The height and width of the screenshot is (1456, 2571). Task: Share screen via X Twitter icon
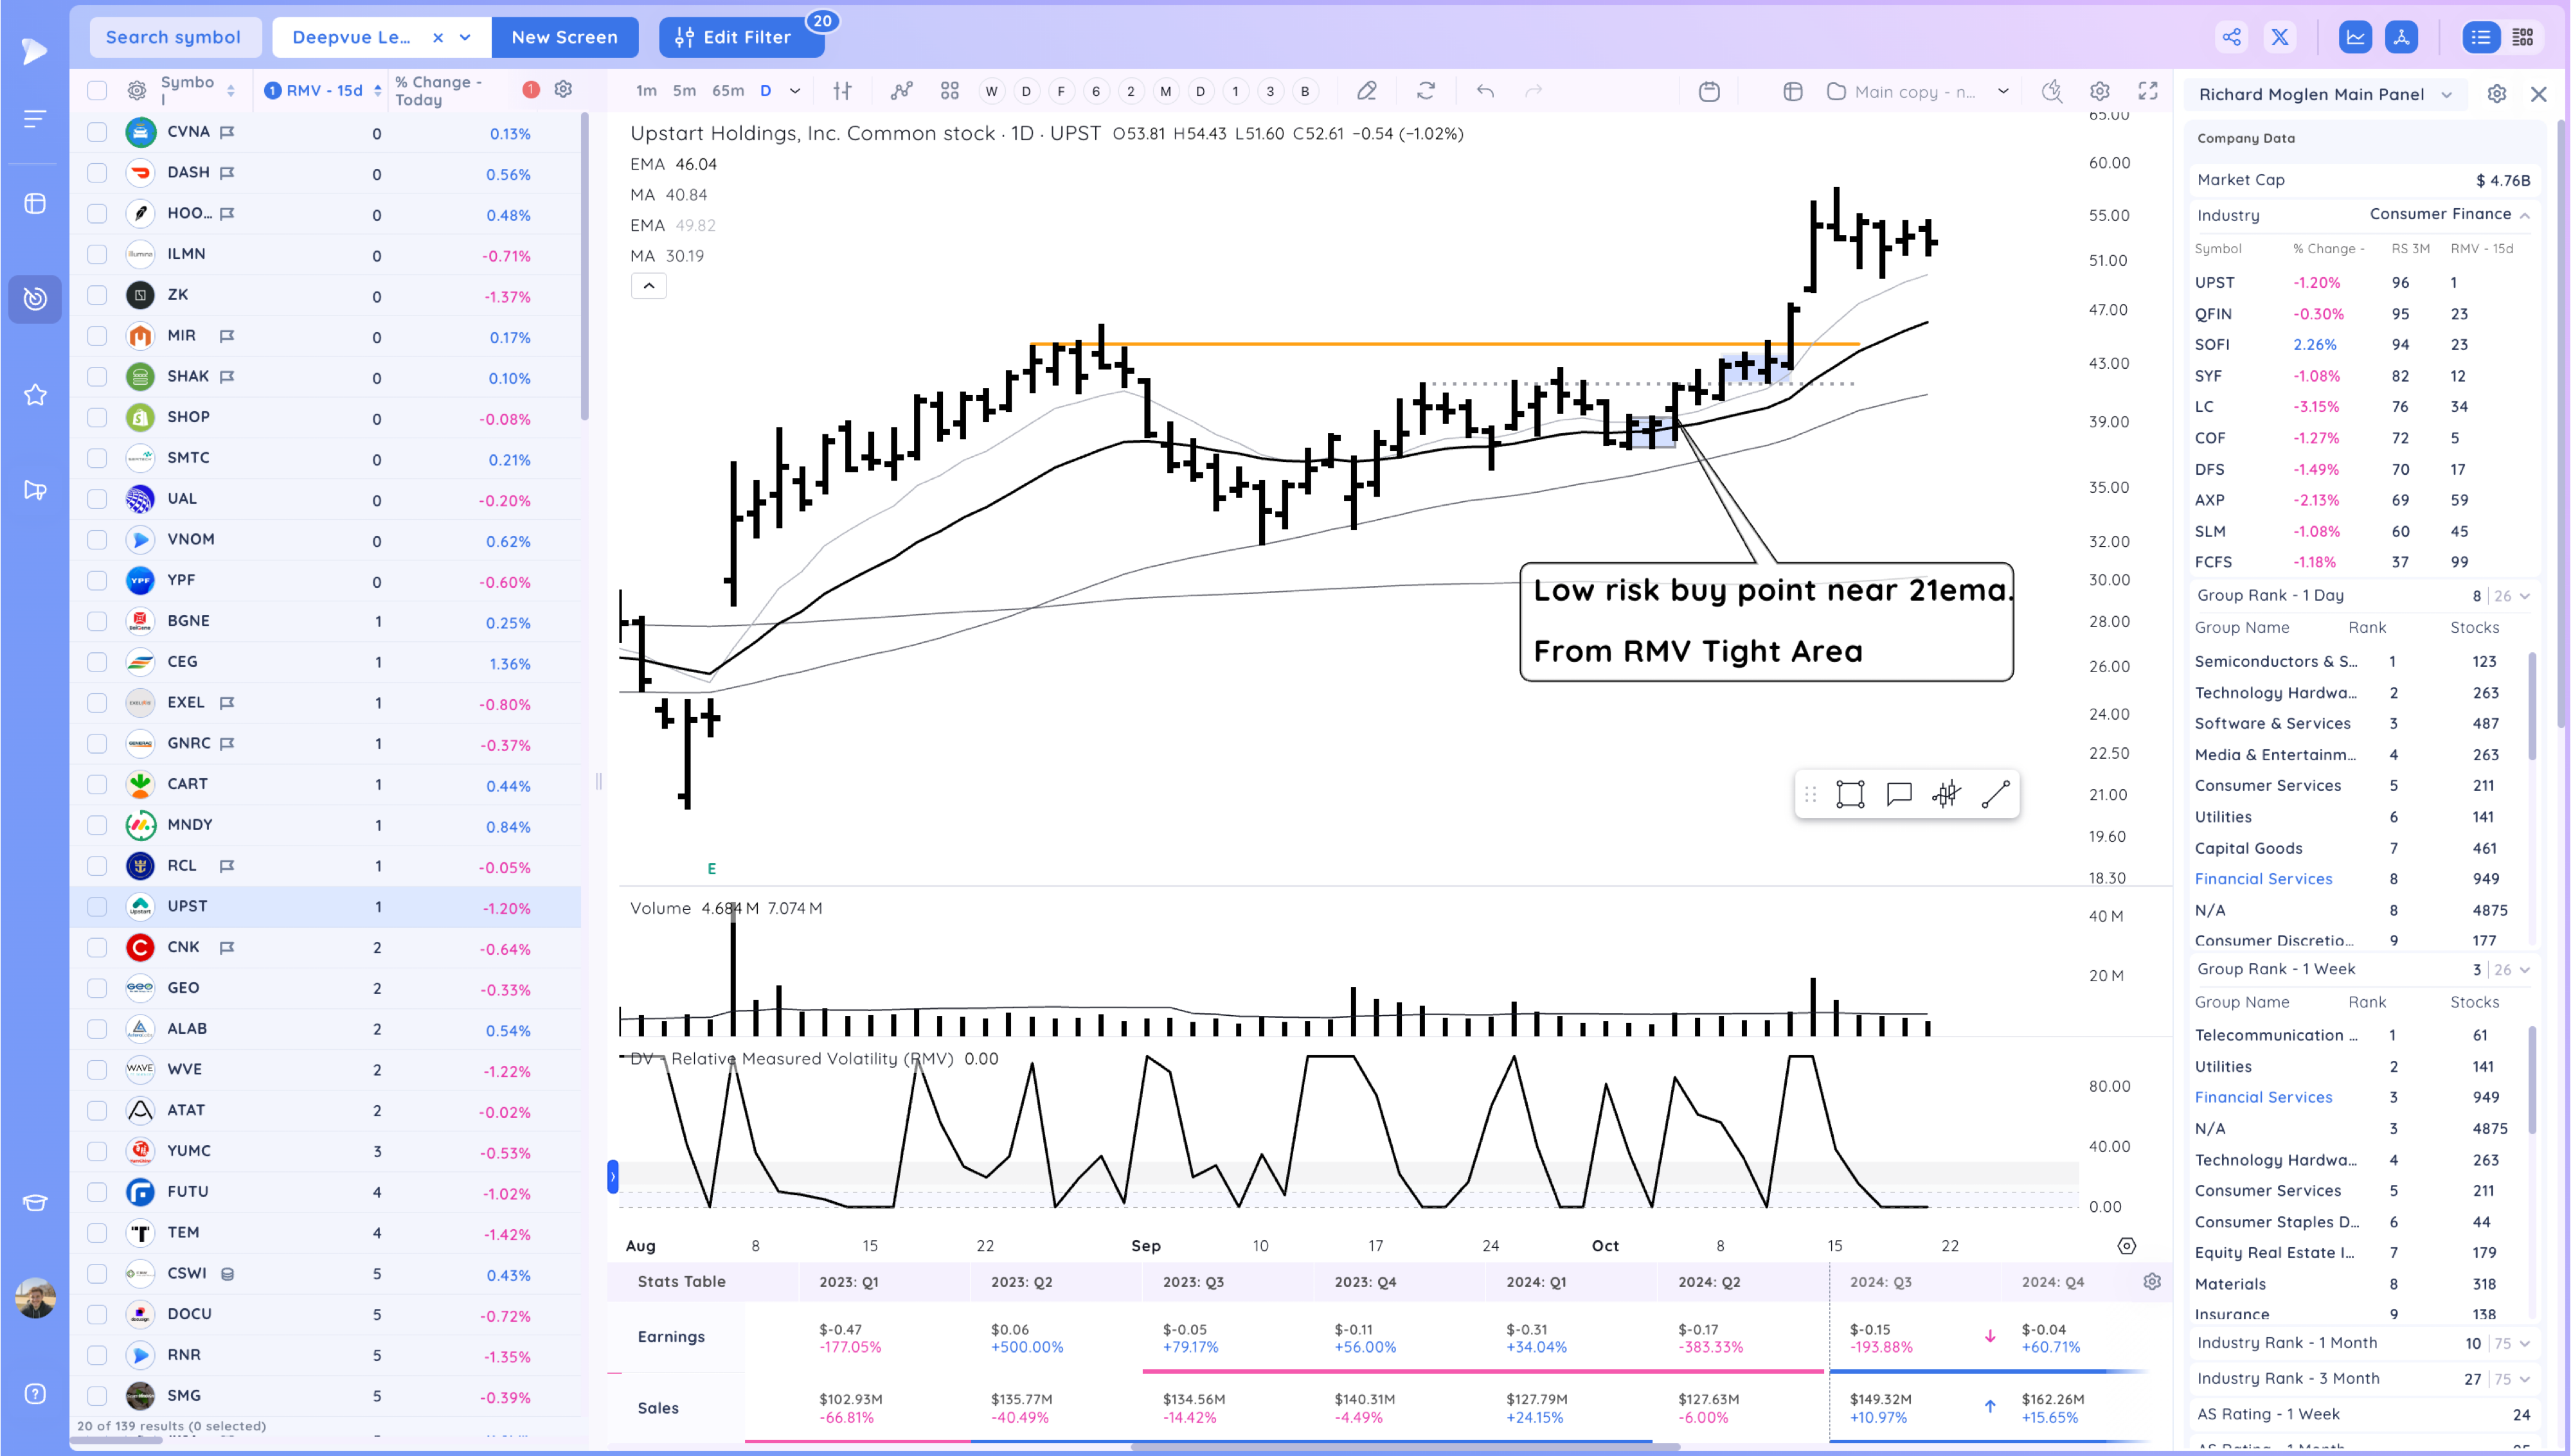pyautogui.click(x=2279, y=37)
